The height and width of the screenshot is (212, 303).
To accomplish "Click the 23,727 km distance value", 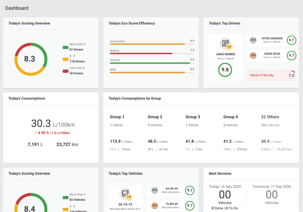I will point(67,144).
